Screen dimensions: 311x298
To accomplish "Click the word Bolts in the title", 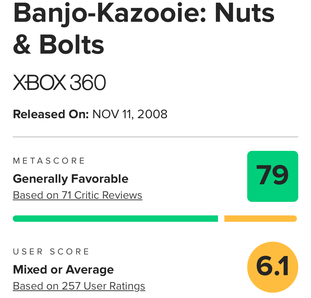I will [72, 45].
